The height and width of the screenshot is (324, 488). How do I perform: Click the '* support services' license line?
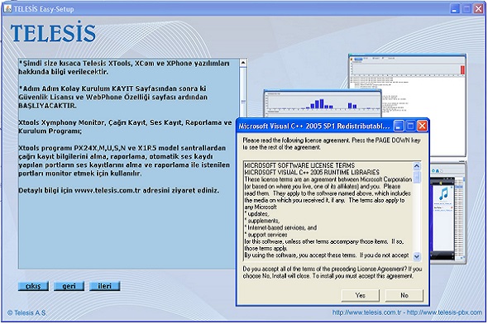point(266,235)
